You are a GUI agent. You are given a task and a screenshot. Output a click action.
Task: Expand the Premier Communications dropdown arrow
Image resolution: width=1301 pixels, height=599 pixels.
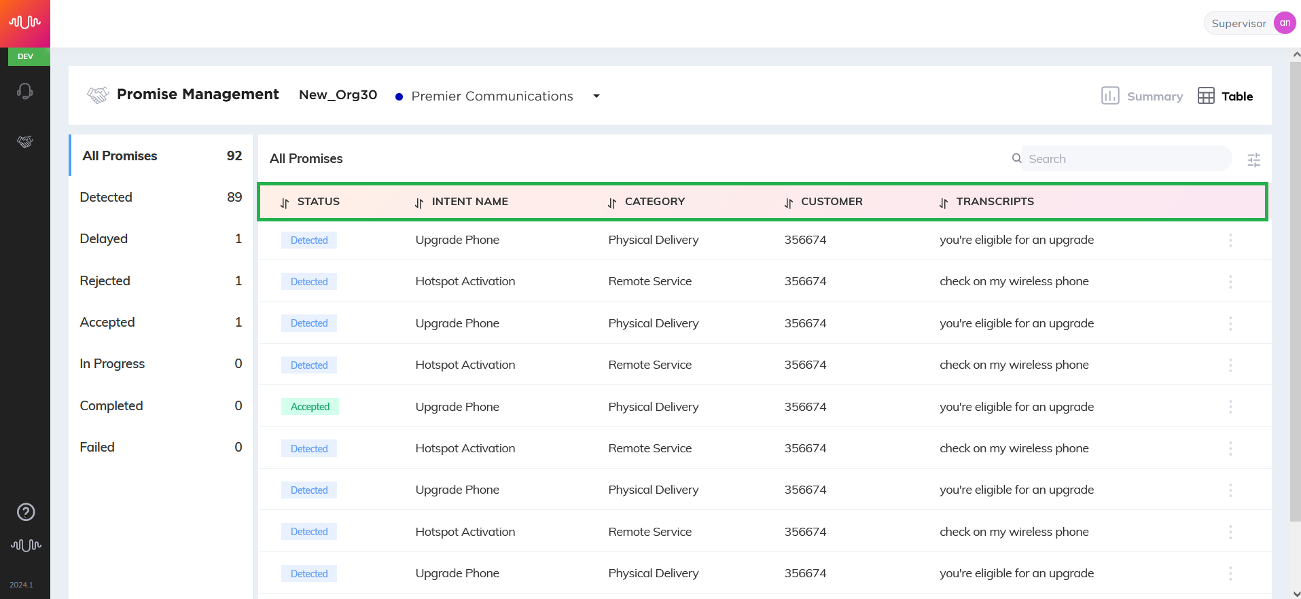coord(596,96)
